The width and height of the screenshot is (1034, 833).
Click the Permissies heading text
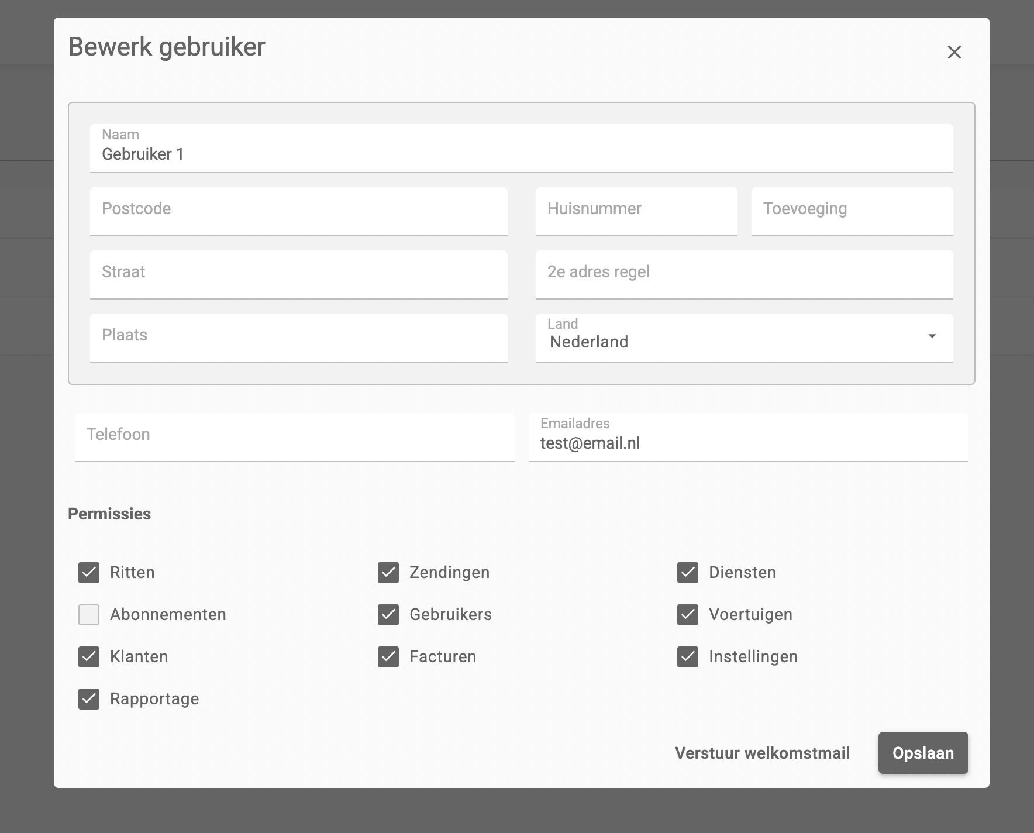coord(109,514)
